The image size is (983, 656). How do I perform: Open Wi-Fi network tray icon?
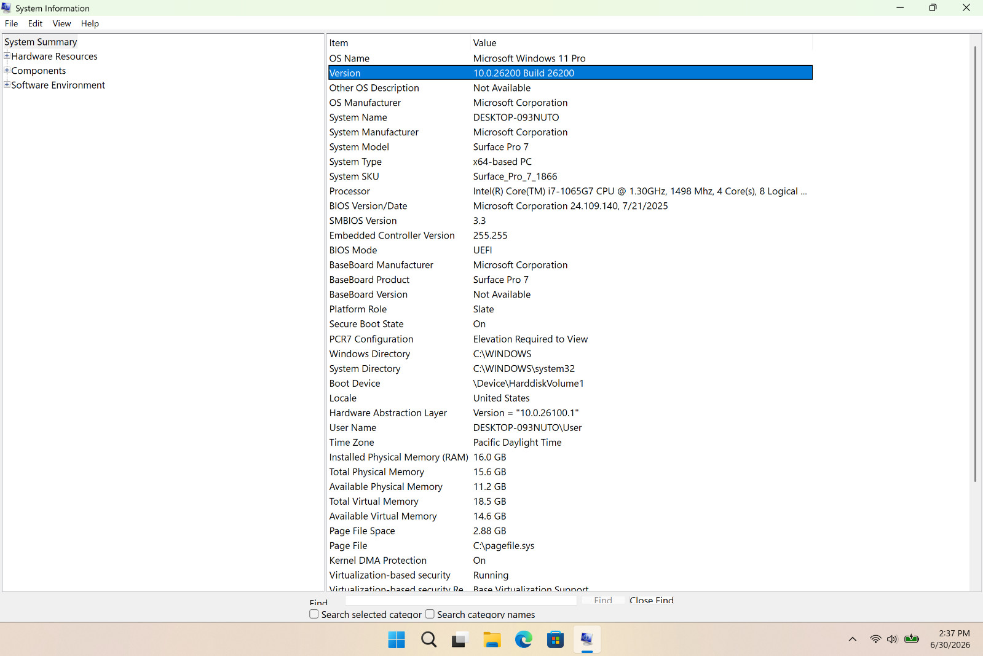(875, 639)
